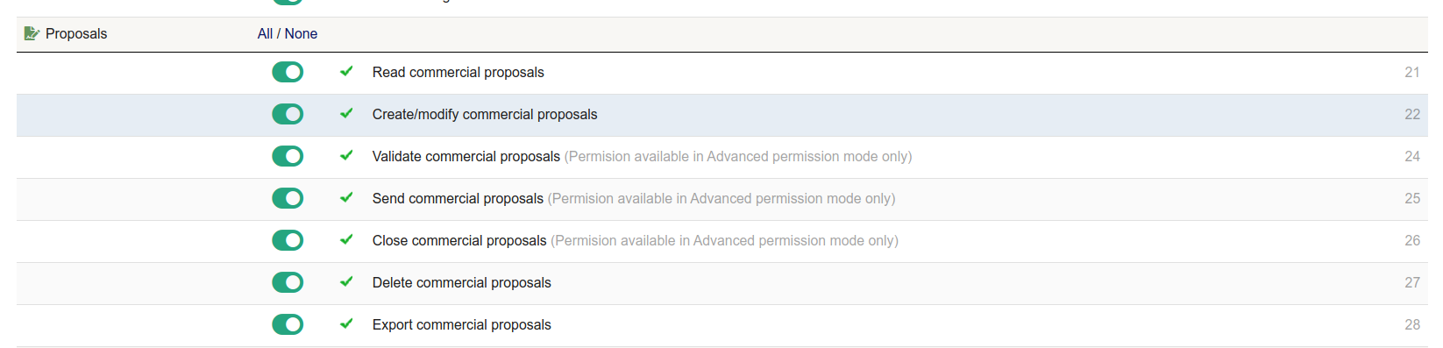Disable Send commercial proposals permission toggle

point(288,198)
